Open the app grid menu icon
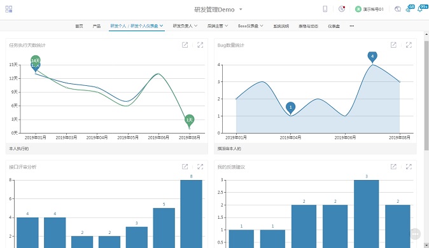The image size is (429, 248). coord(9,10)
